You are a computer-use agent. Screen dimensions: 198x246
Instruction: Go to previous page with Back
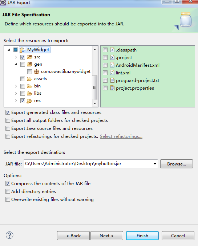coord(73,235)
